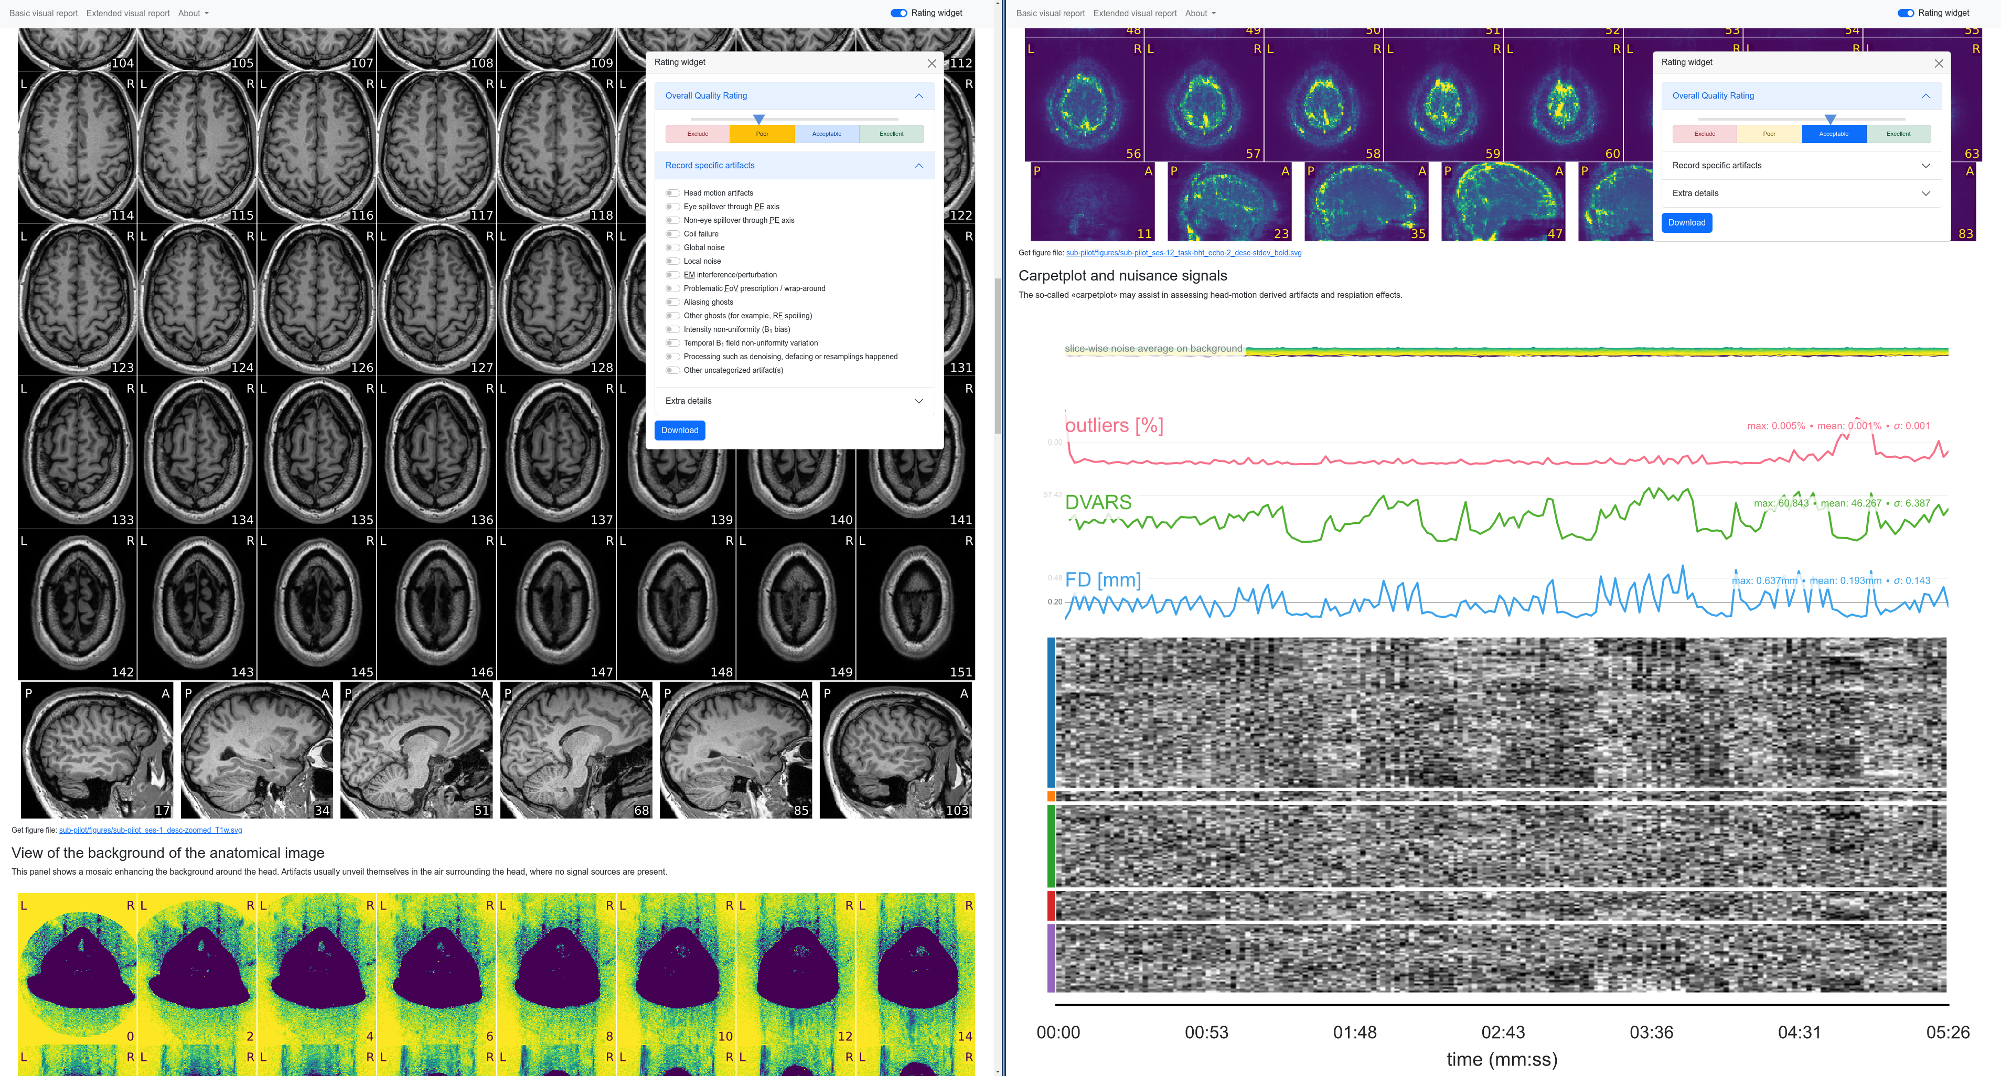This screenshot has width=2001, height=1076.
Task: Expand right Record specific artifacts section
Action: tap(1801, 165)
